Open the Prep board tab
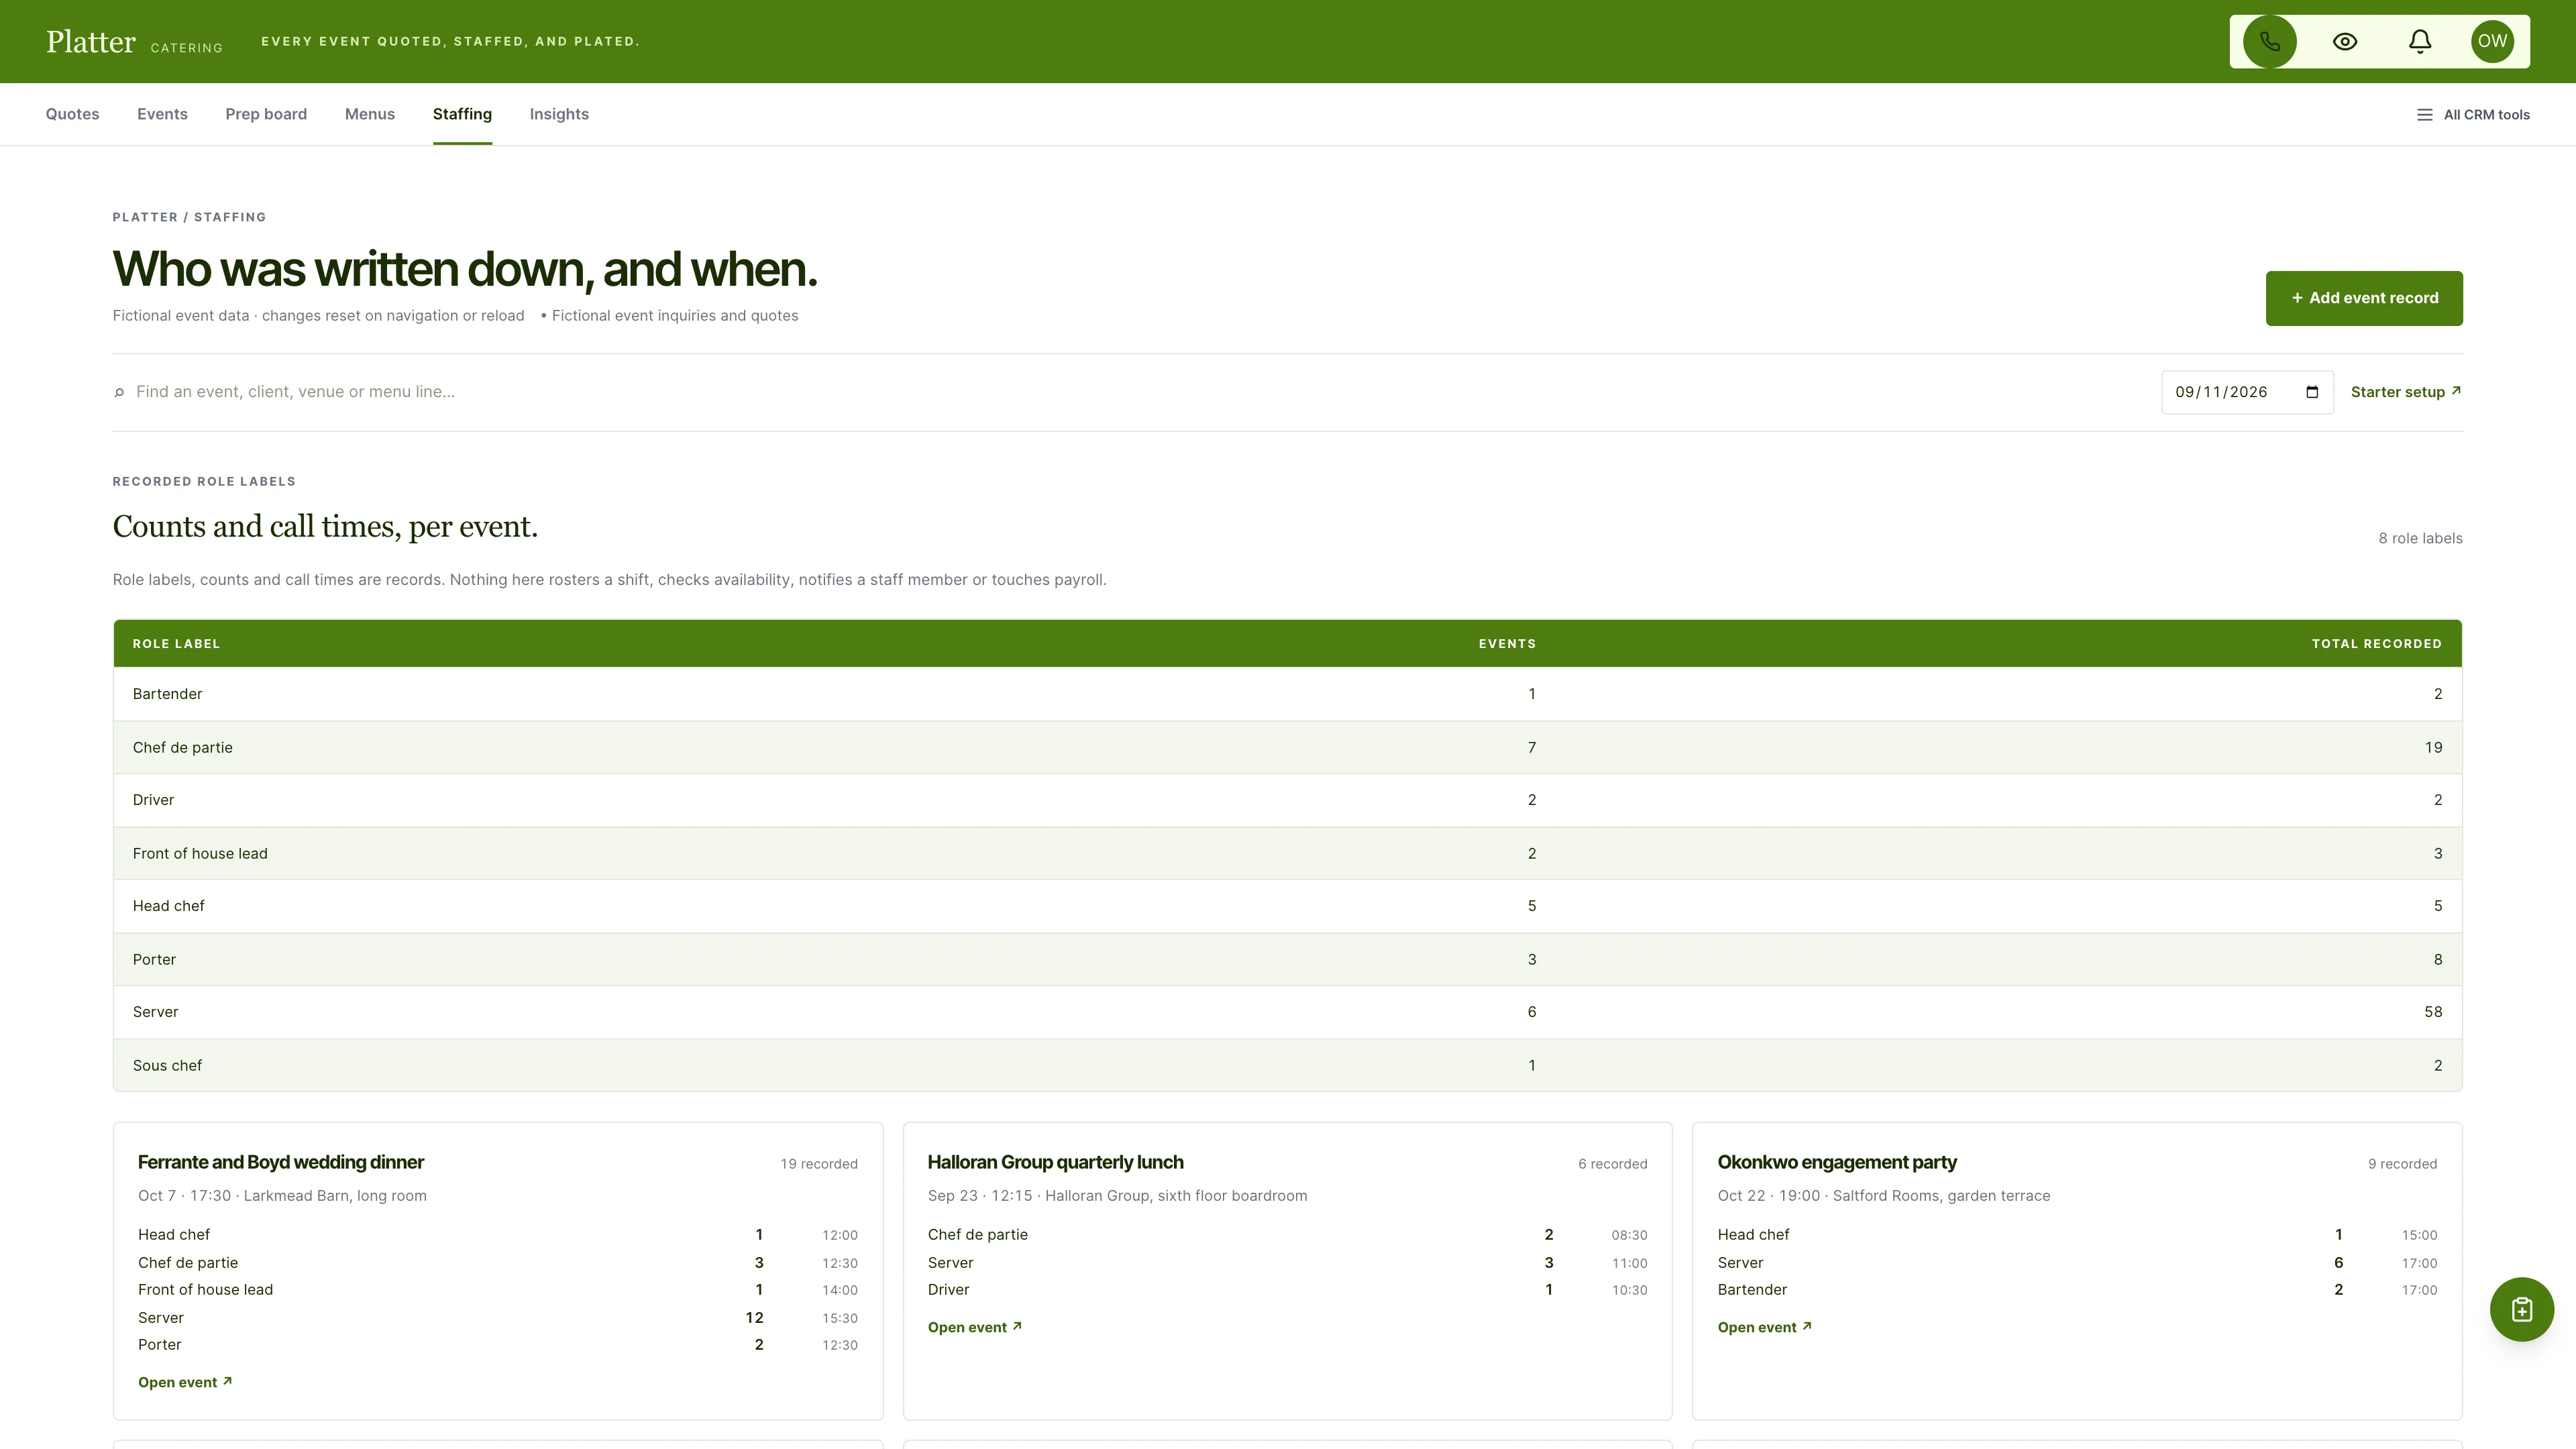This screenshot has width=2576, height=1449. click(266, 114)
